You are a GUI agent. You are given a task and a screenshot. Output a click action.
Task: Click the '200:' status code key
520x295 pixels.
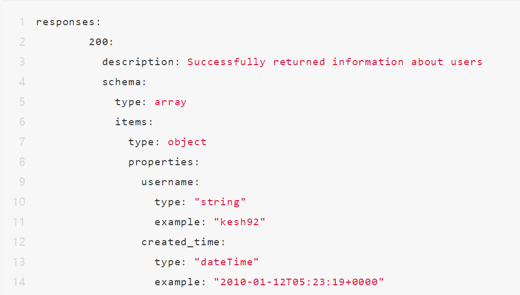[99, 42]
